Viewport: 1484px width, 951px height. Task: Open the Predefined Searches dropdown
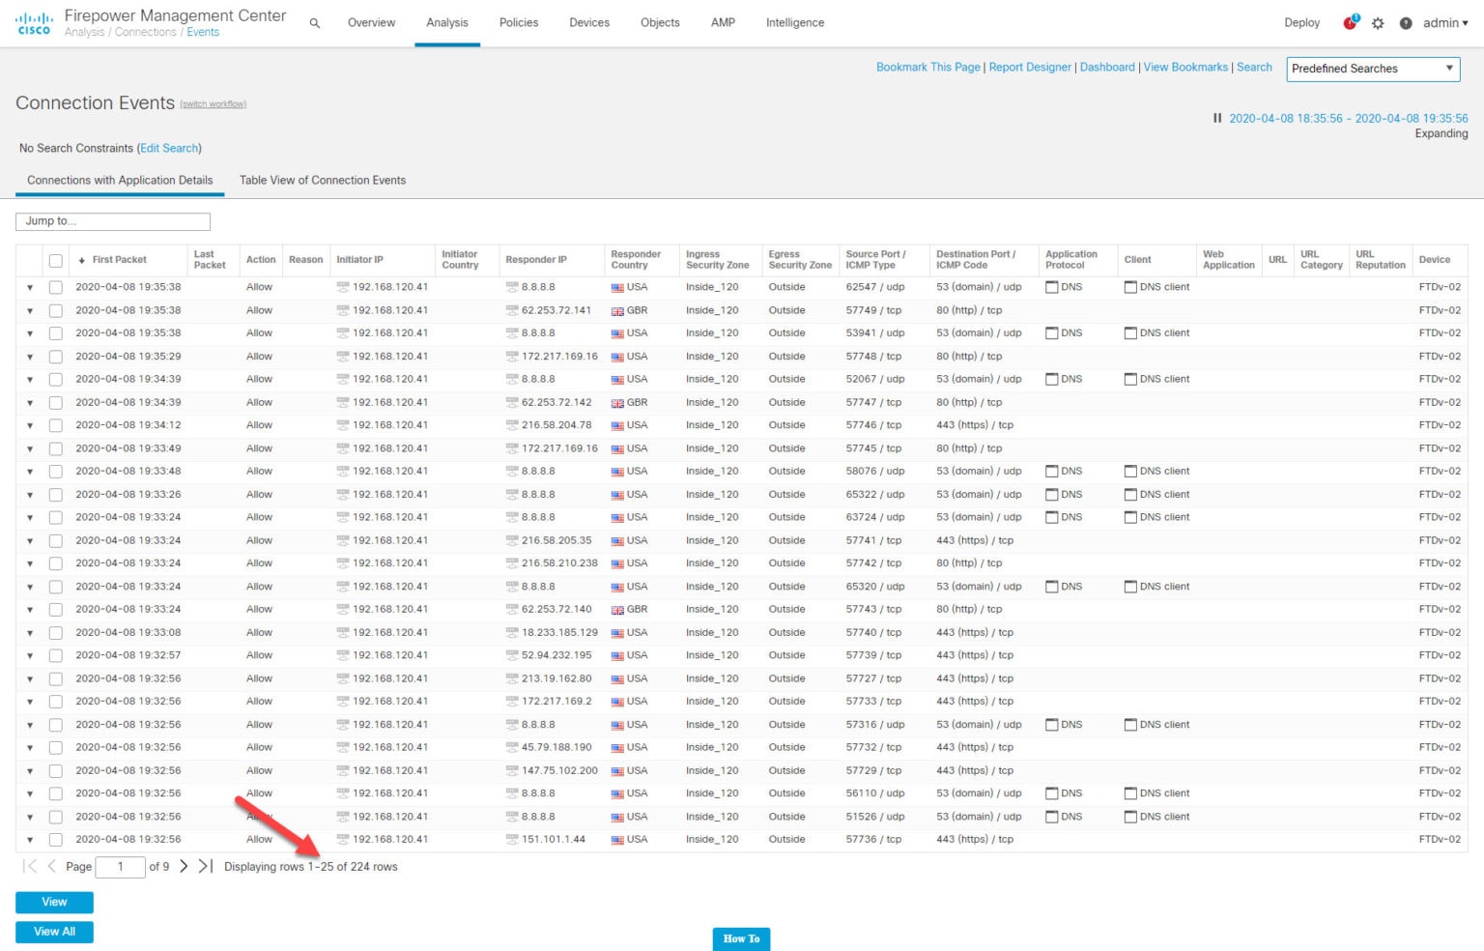point(1372,69)
